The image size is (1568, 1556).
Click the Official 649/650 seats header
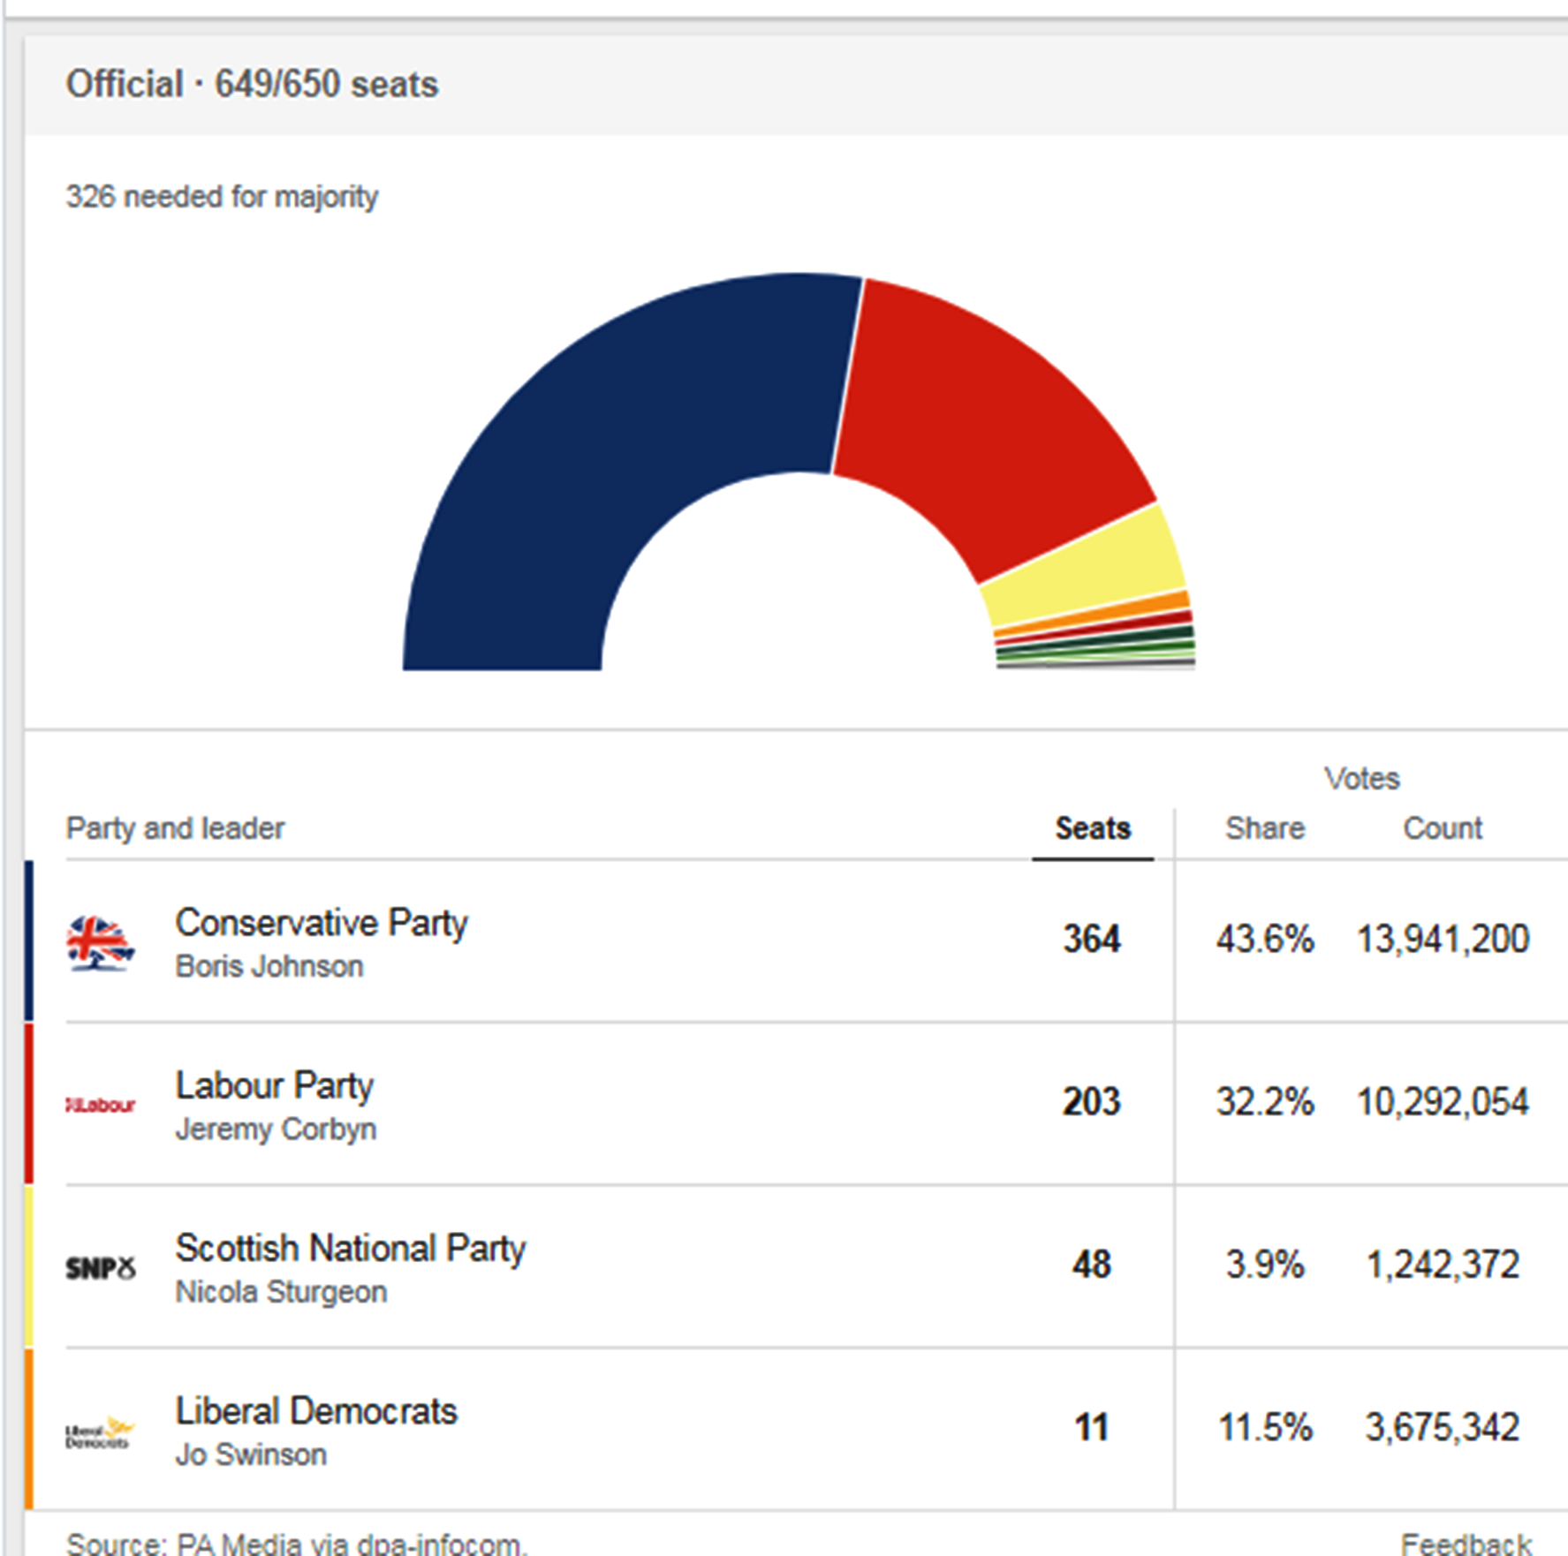252,85
